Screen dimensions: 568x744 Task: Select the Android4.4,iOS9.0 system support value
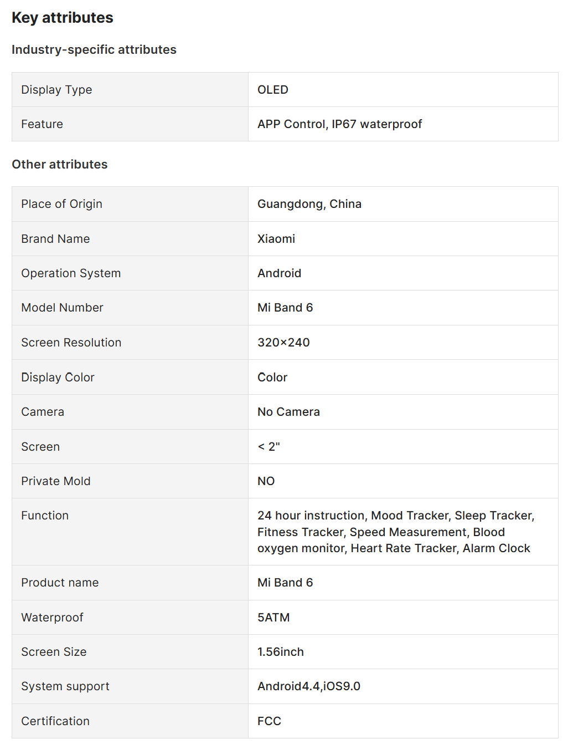(309, 686)
